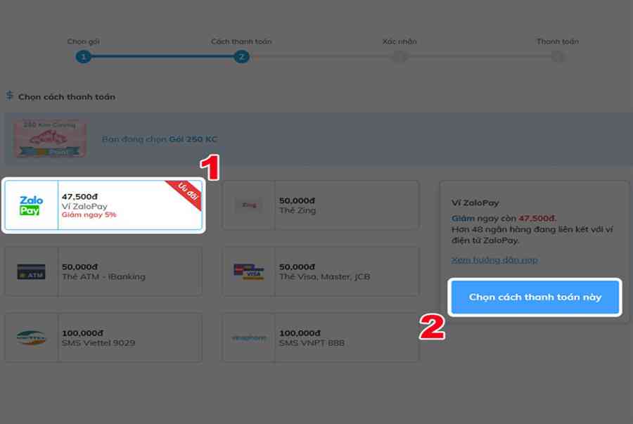This screenshot has height=424, width=633.
Task: Click the Thanh toán step circle
Action: pyautogui.click(x=558, y=57)
